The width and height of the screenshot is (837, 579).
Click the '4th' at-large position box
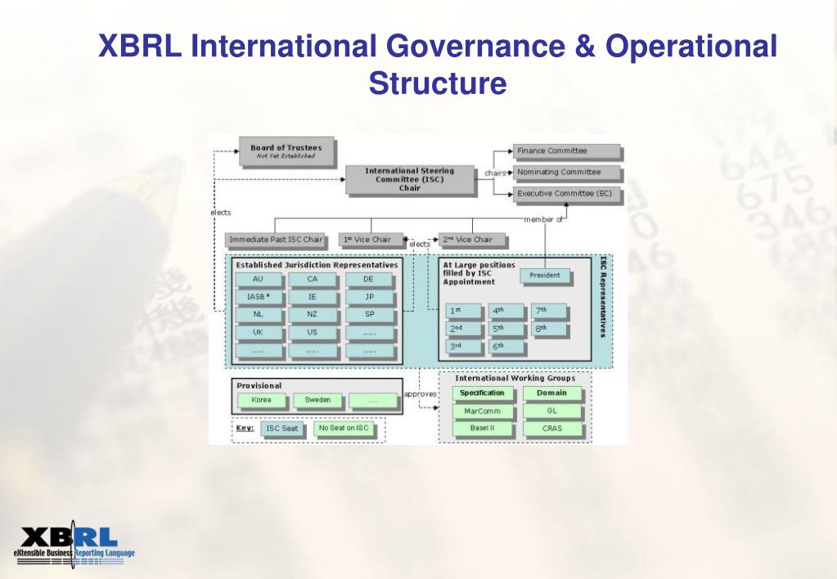[x=506, y=311]
